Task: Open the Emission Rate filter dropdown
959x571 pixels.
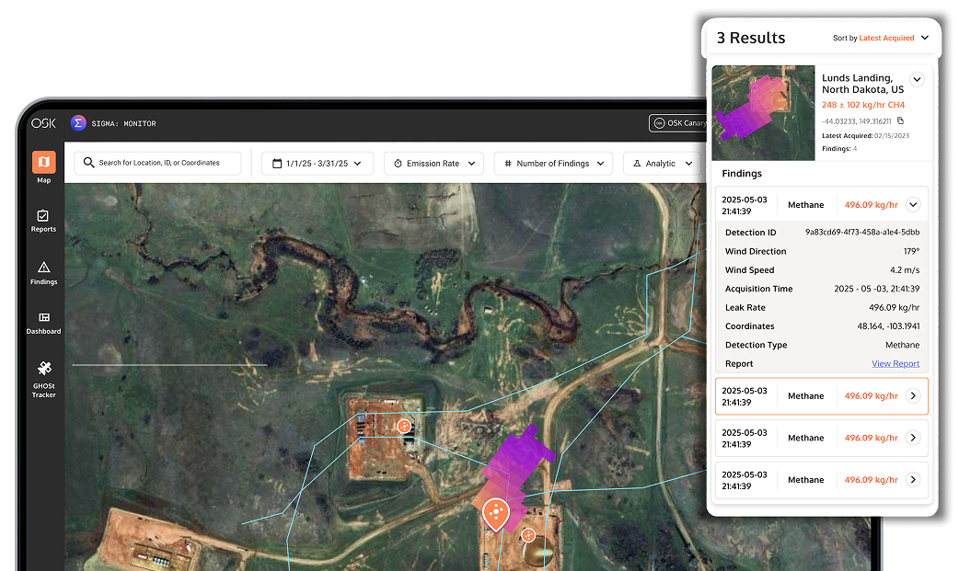Action: coord(433,164)
